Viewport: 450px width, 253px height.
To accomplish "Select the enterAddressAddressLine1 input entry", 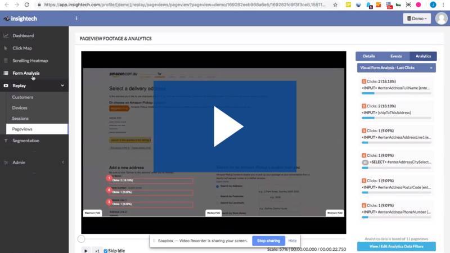I will [396, 137].
